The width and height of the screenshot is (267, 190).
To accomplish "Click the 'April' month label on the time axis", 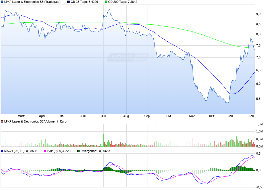I will 42,116.
